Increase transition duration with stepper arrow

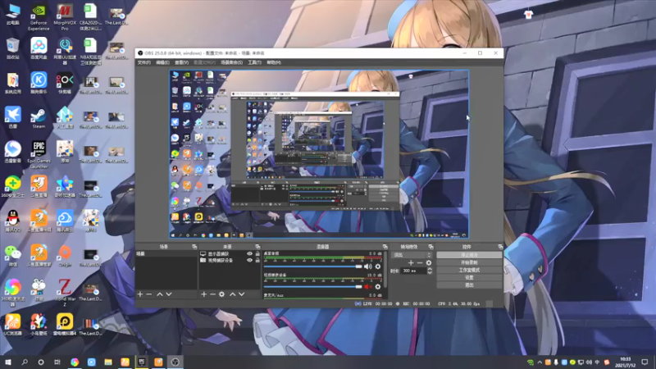429,269
